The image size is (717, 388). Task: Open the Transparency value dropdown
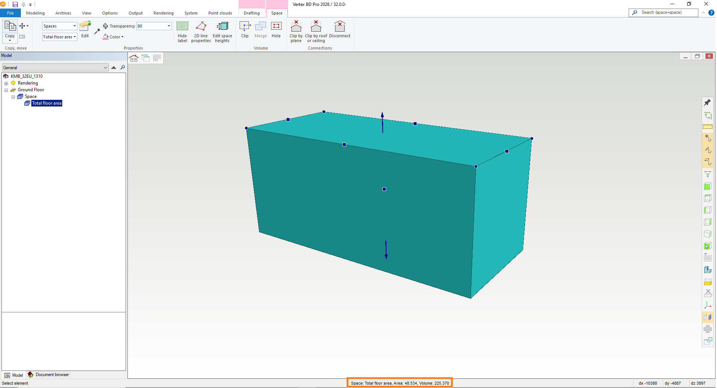tap(169, 26)
